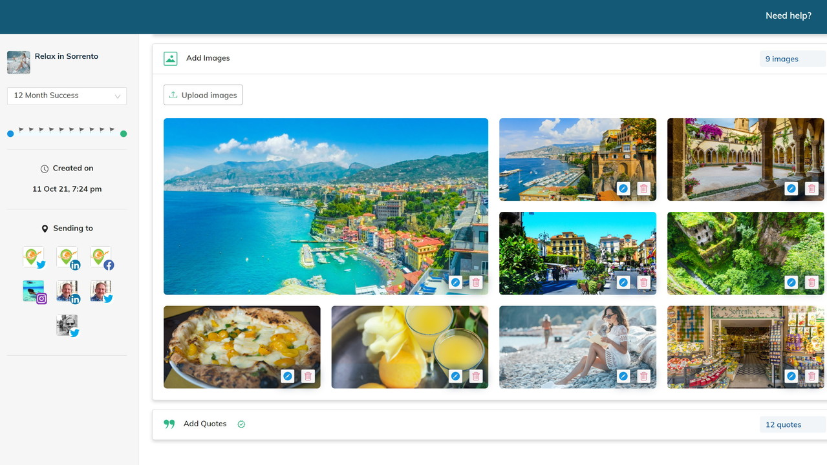
Task: Edit the cloister courtyard arches photo
Action: coord(791,189)
